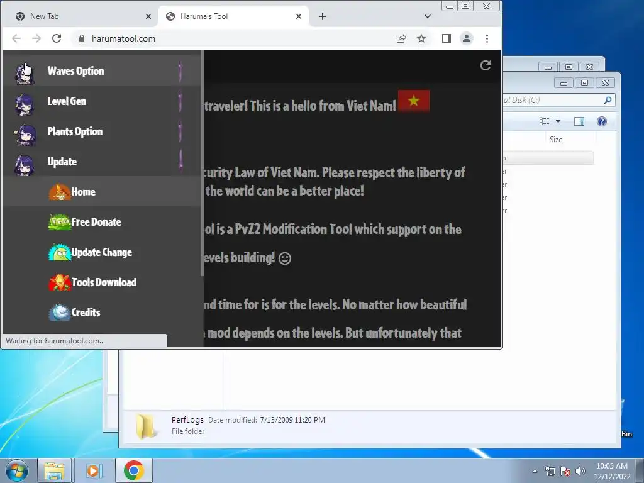The width and height of the screenshot is (644, 483).
Task: Close the New Tab tab
Action: [148, 16]
